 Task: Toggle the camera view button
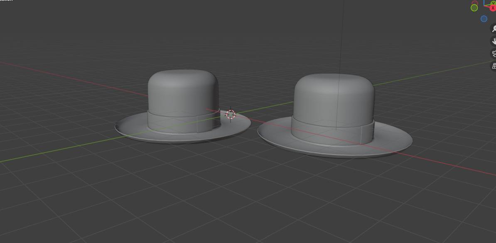pyautogui.click(x=494, y=54)
